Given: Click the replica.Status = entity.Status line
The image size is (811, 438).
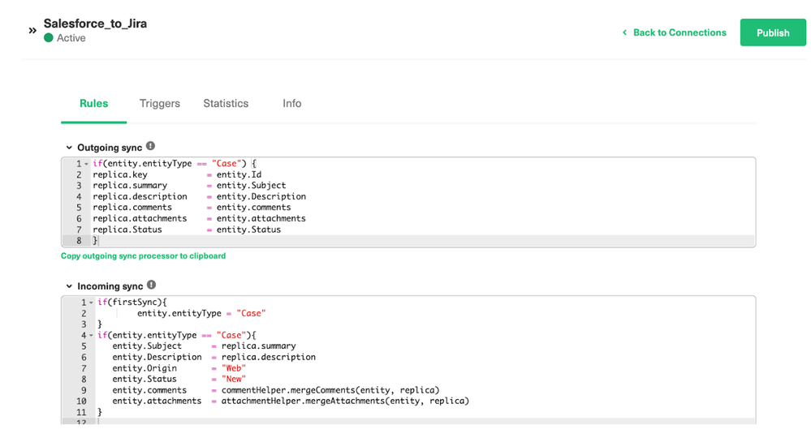Looking at the screenshot, I should click(x=187, y=230).
